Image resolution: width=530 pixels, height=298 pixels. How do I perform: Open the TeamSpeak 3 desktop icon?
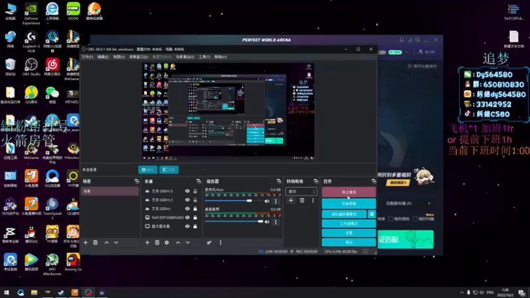52,209
